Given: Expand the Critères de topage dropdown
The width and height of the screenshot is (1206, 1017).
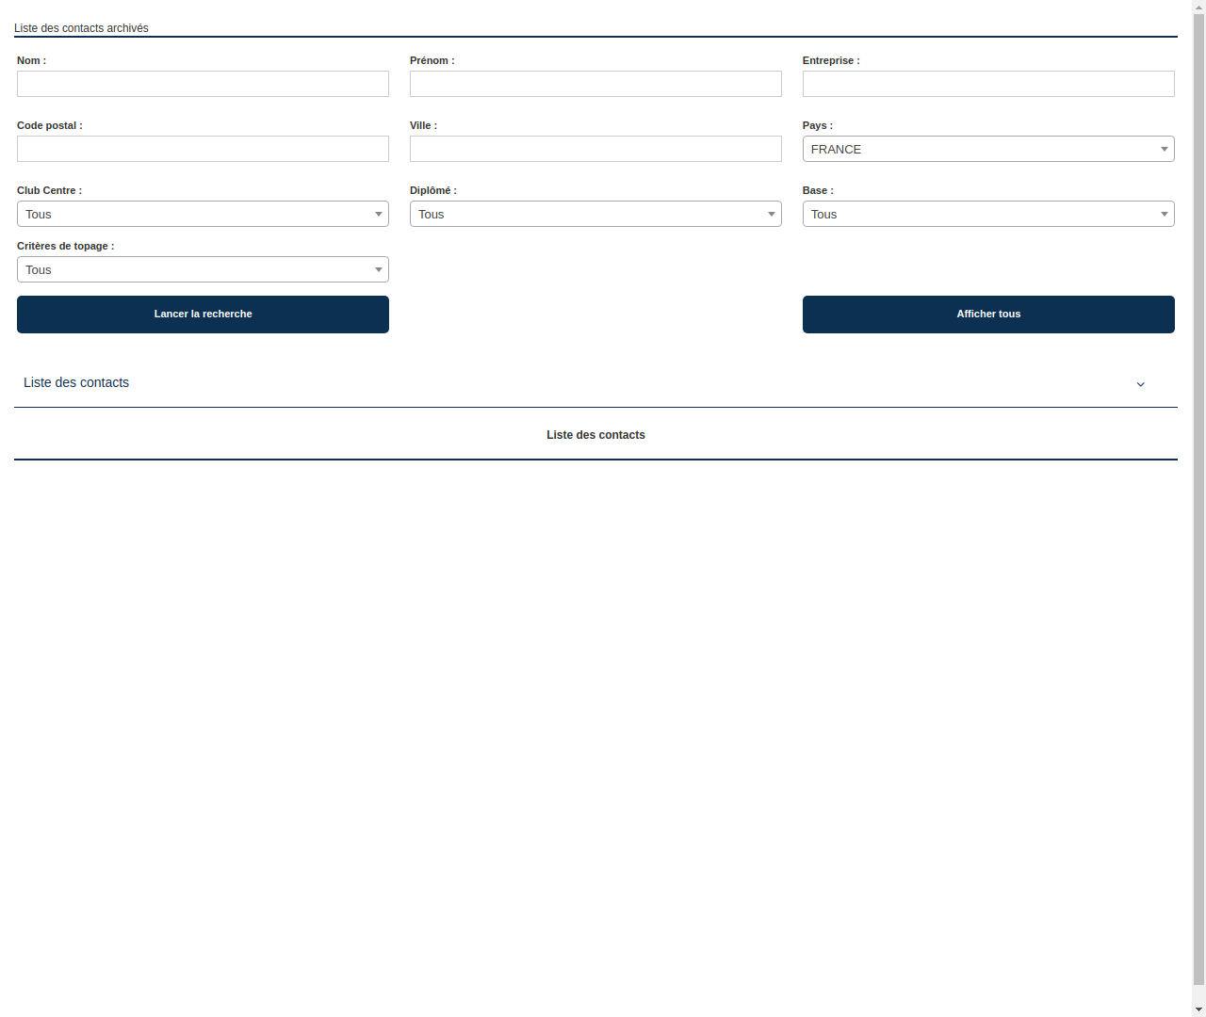Looking at the screenshot, I should click(203, 269).
